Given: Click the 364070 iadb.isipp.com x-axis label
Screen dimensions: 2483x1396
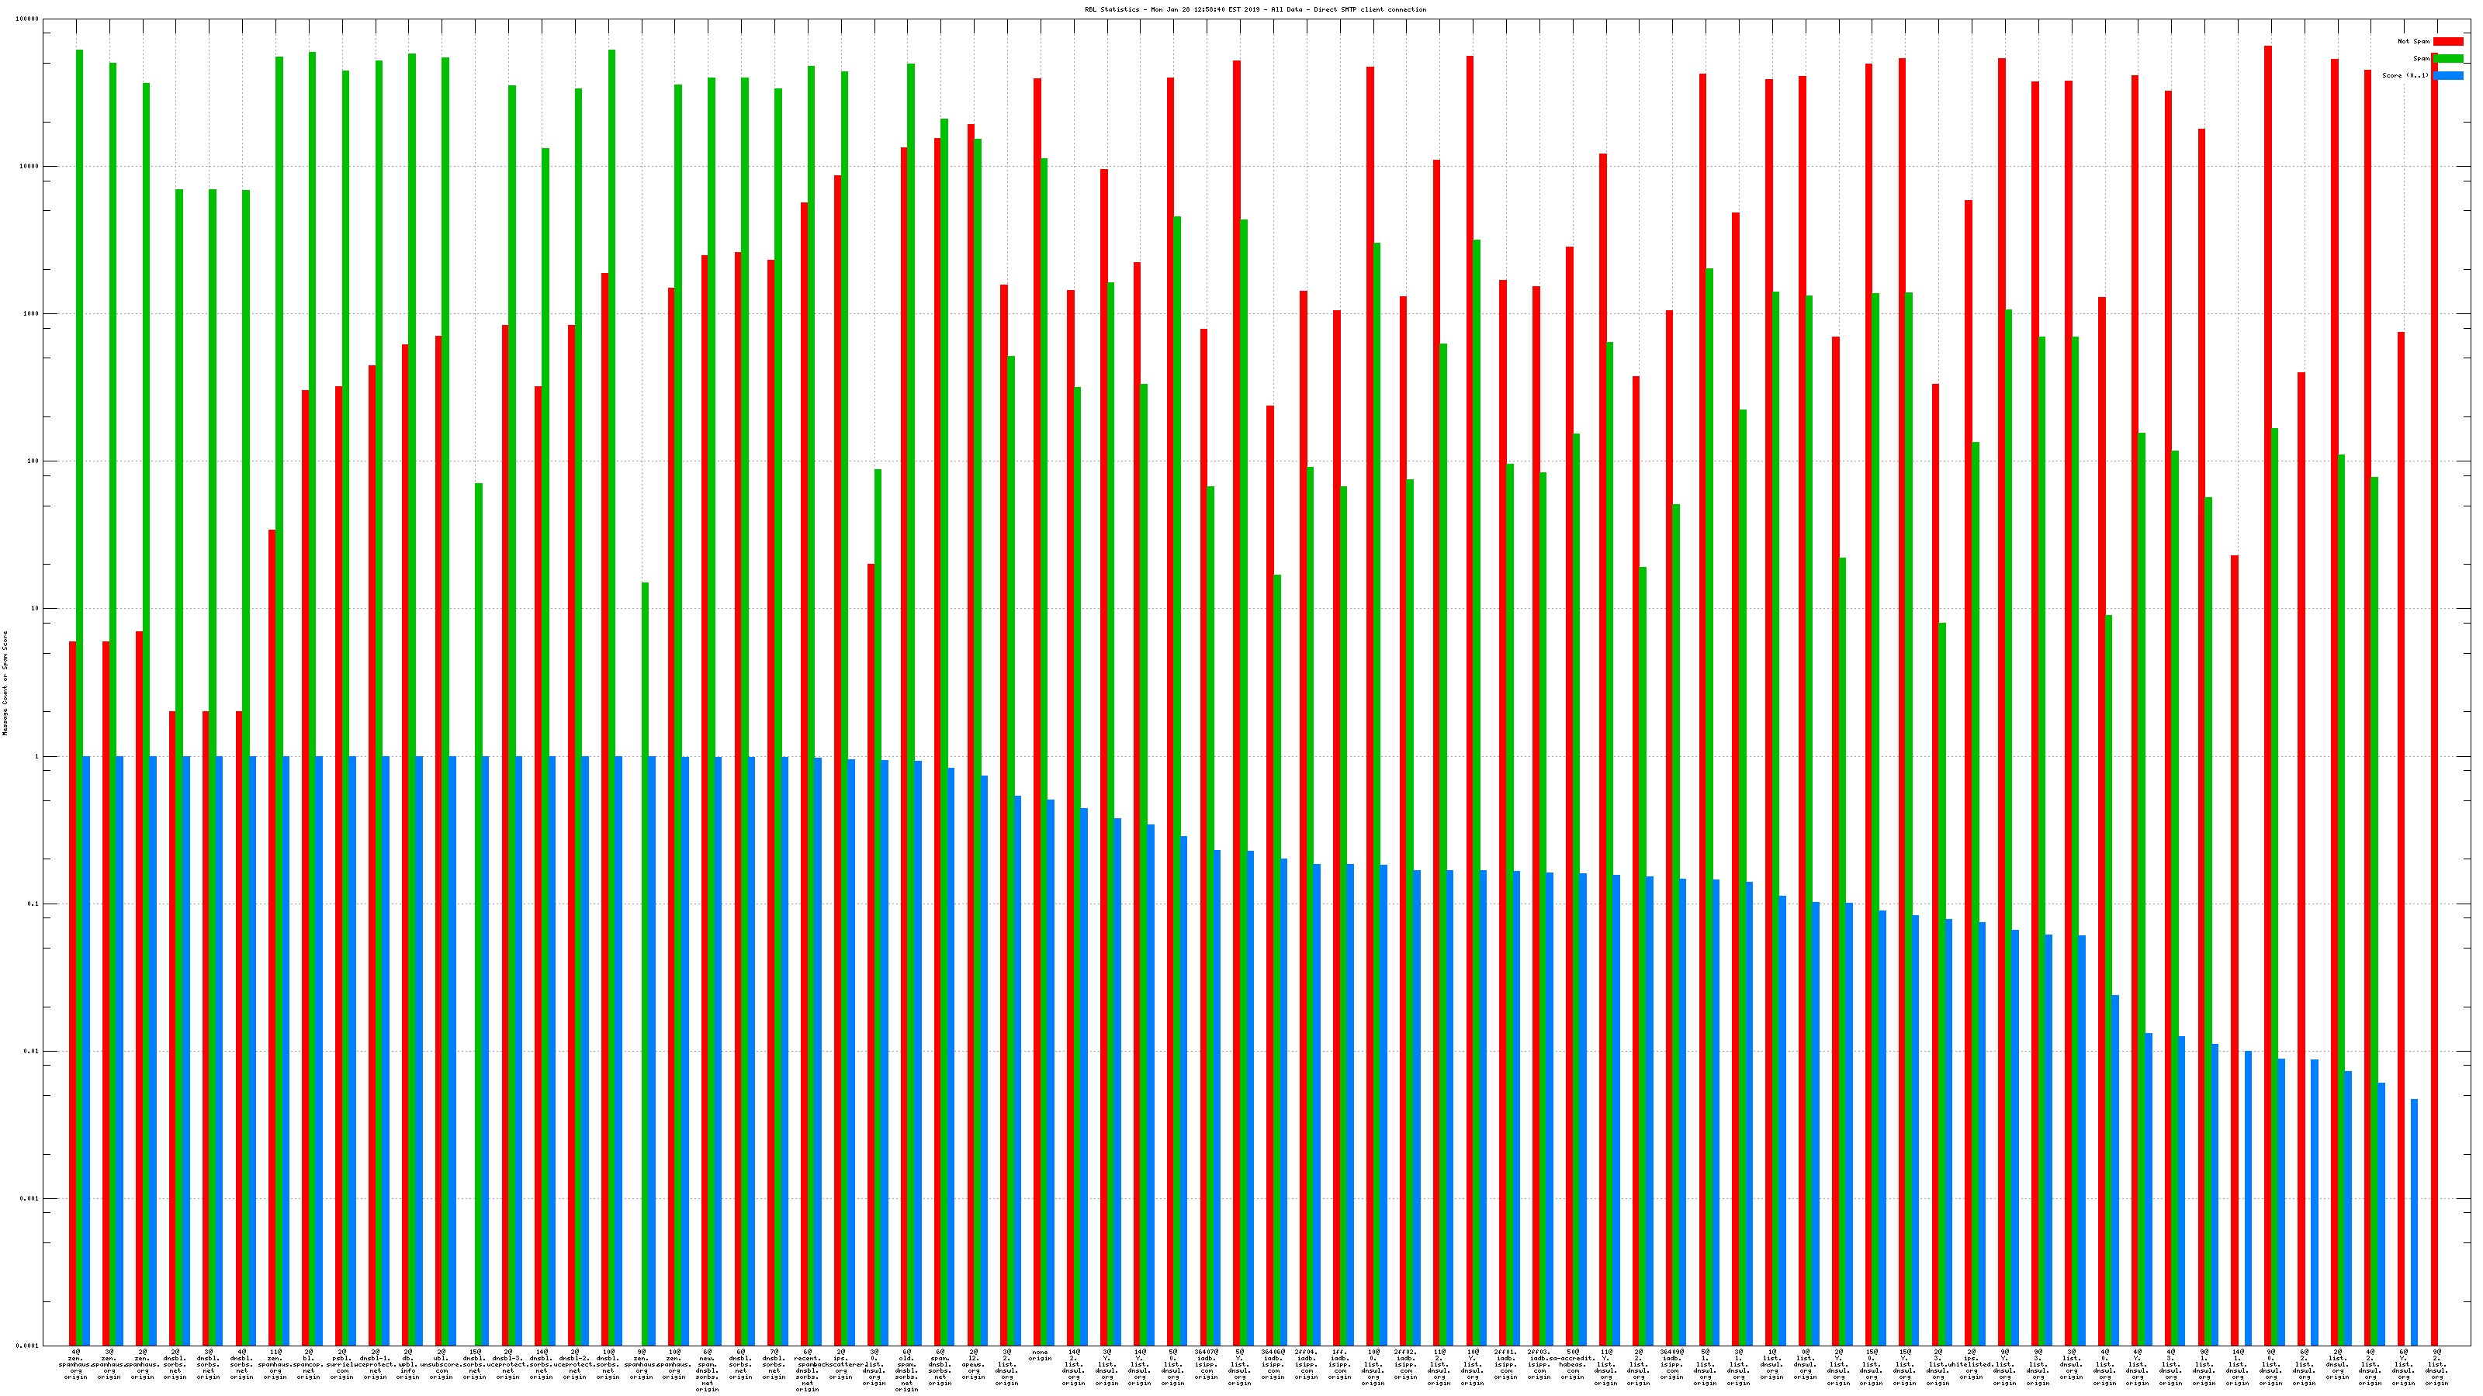Looking at the screenshot, I should click(x=1207, y=1364).
